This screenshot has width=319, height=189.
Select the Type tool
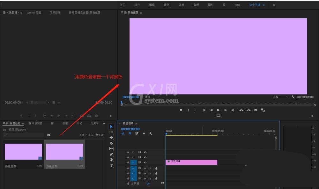pyautogui.click(x=111, y=165)
